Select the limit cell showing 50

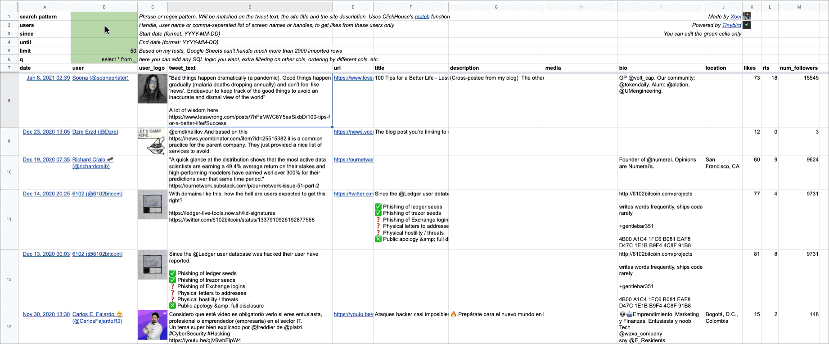pyautogui.click(x=104, y=51)
